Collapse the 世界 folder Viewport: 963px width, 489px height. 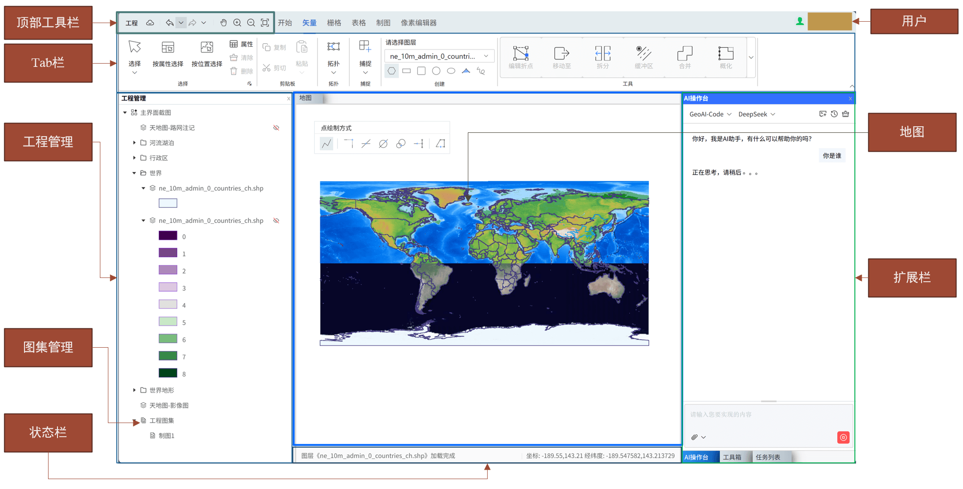pos(134,173)
